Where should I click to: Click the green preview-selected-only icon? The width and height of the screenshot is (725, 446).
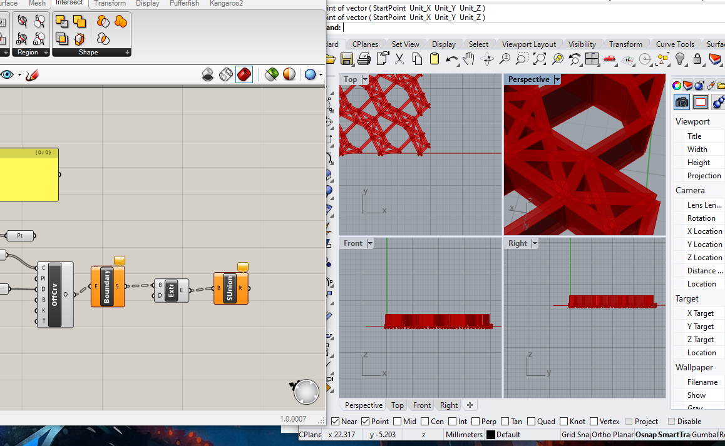click(272, 74)
